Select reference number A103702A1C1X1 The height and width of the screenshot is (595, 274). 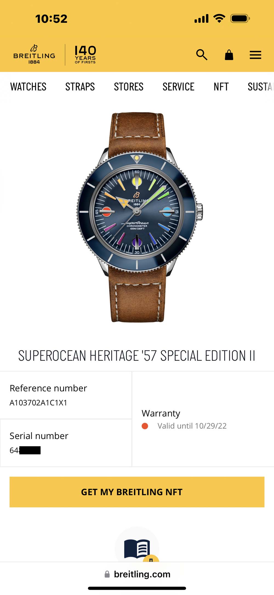click(x=38, y=403)
